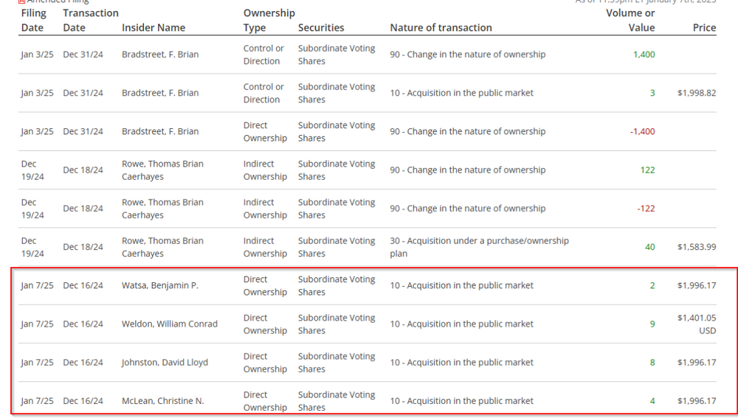Screen dimensions: 738x418
Task: Click Rowe, Thomas Brian Caerhayes with volume 40
Action: [x=162, y=247]
